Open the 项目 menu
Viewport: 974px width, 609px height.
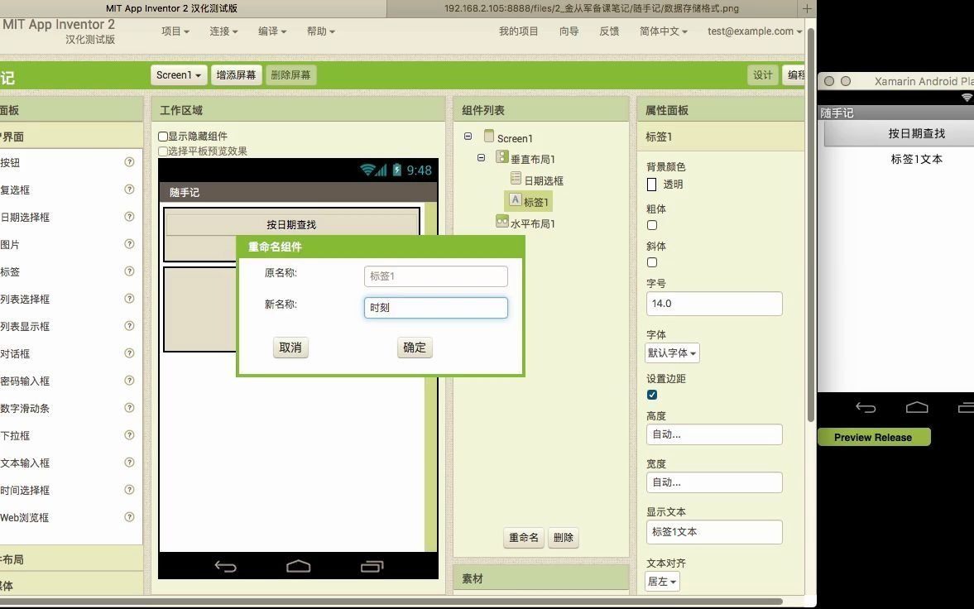click(175, 31)
